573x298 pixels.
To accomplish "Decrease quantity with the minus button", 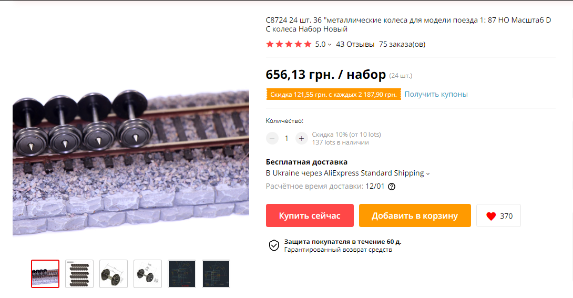I will pyautogui.click(x=272, y=138).
